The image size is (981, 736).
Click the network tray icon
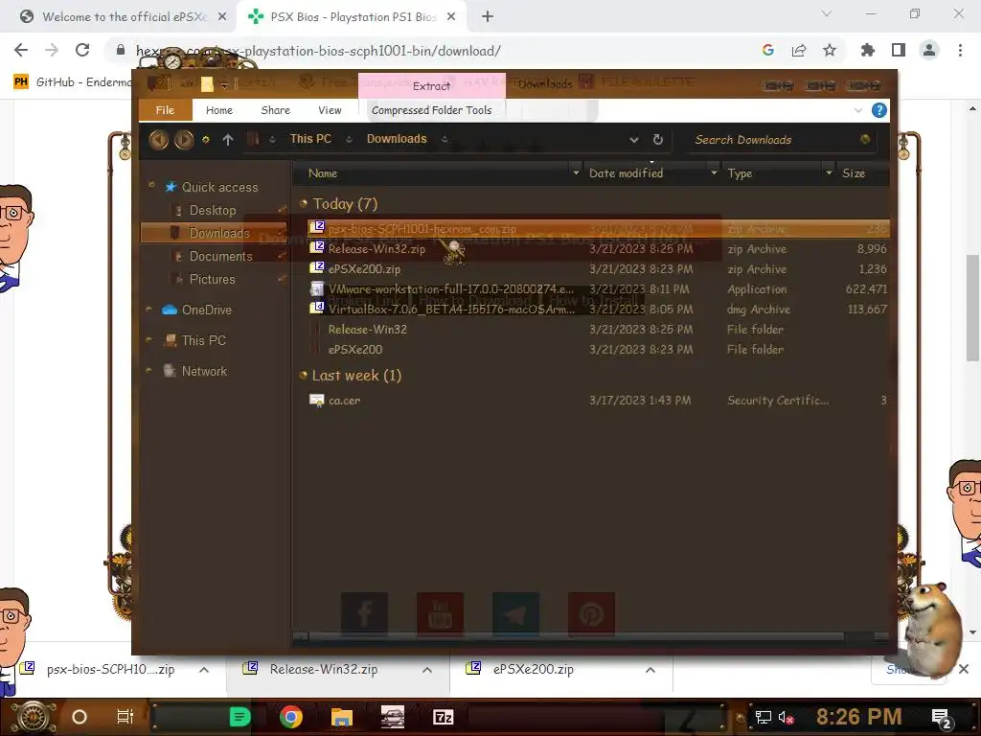tap(764, 718)
